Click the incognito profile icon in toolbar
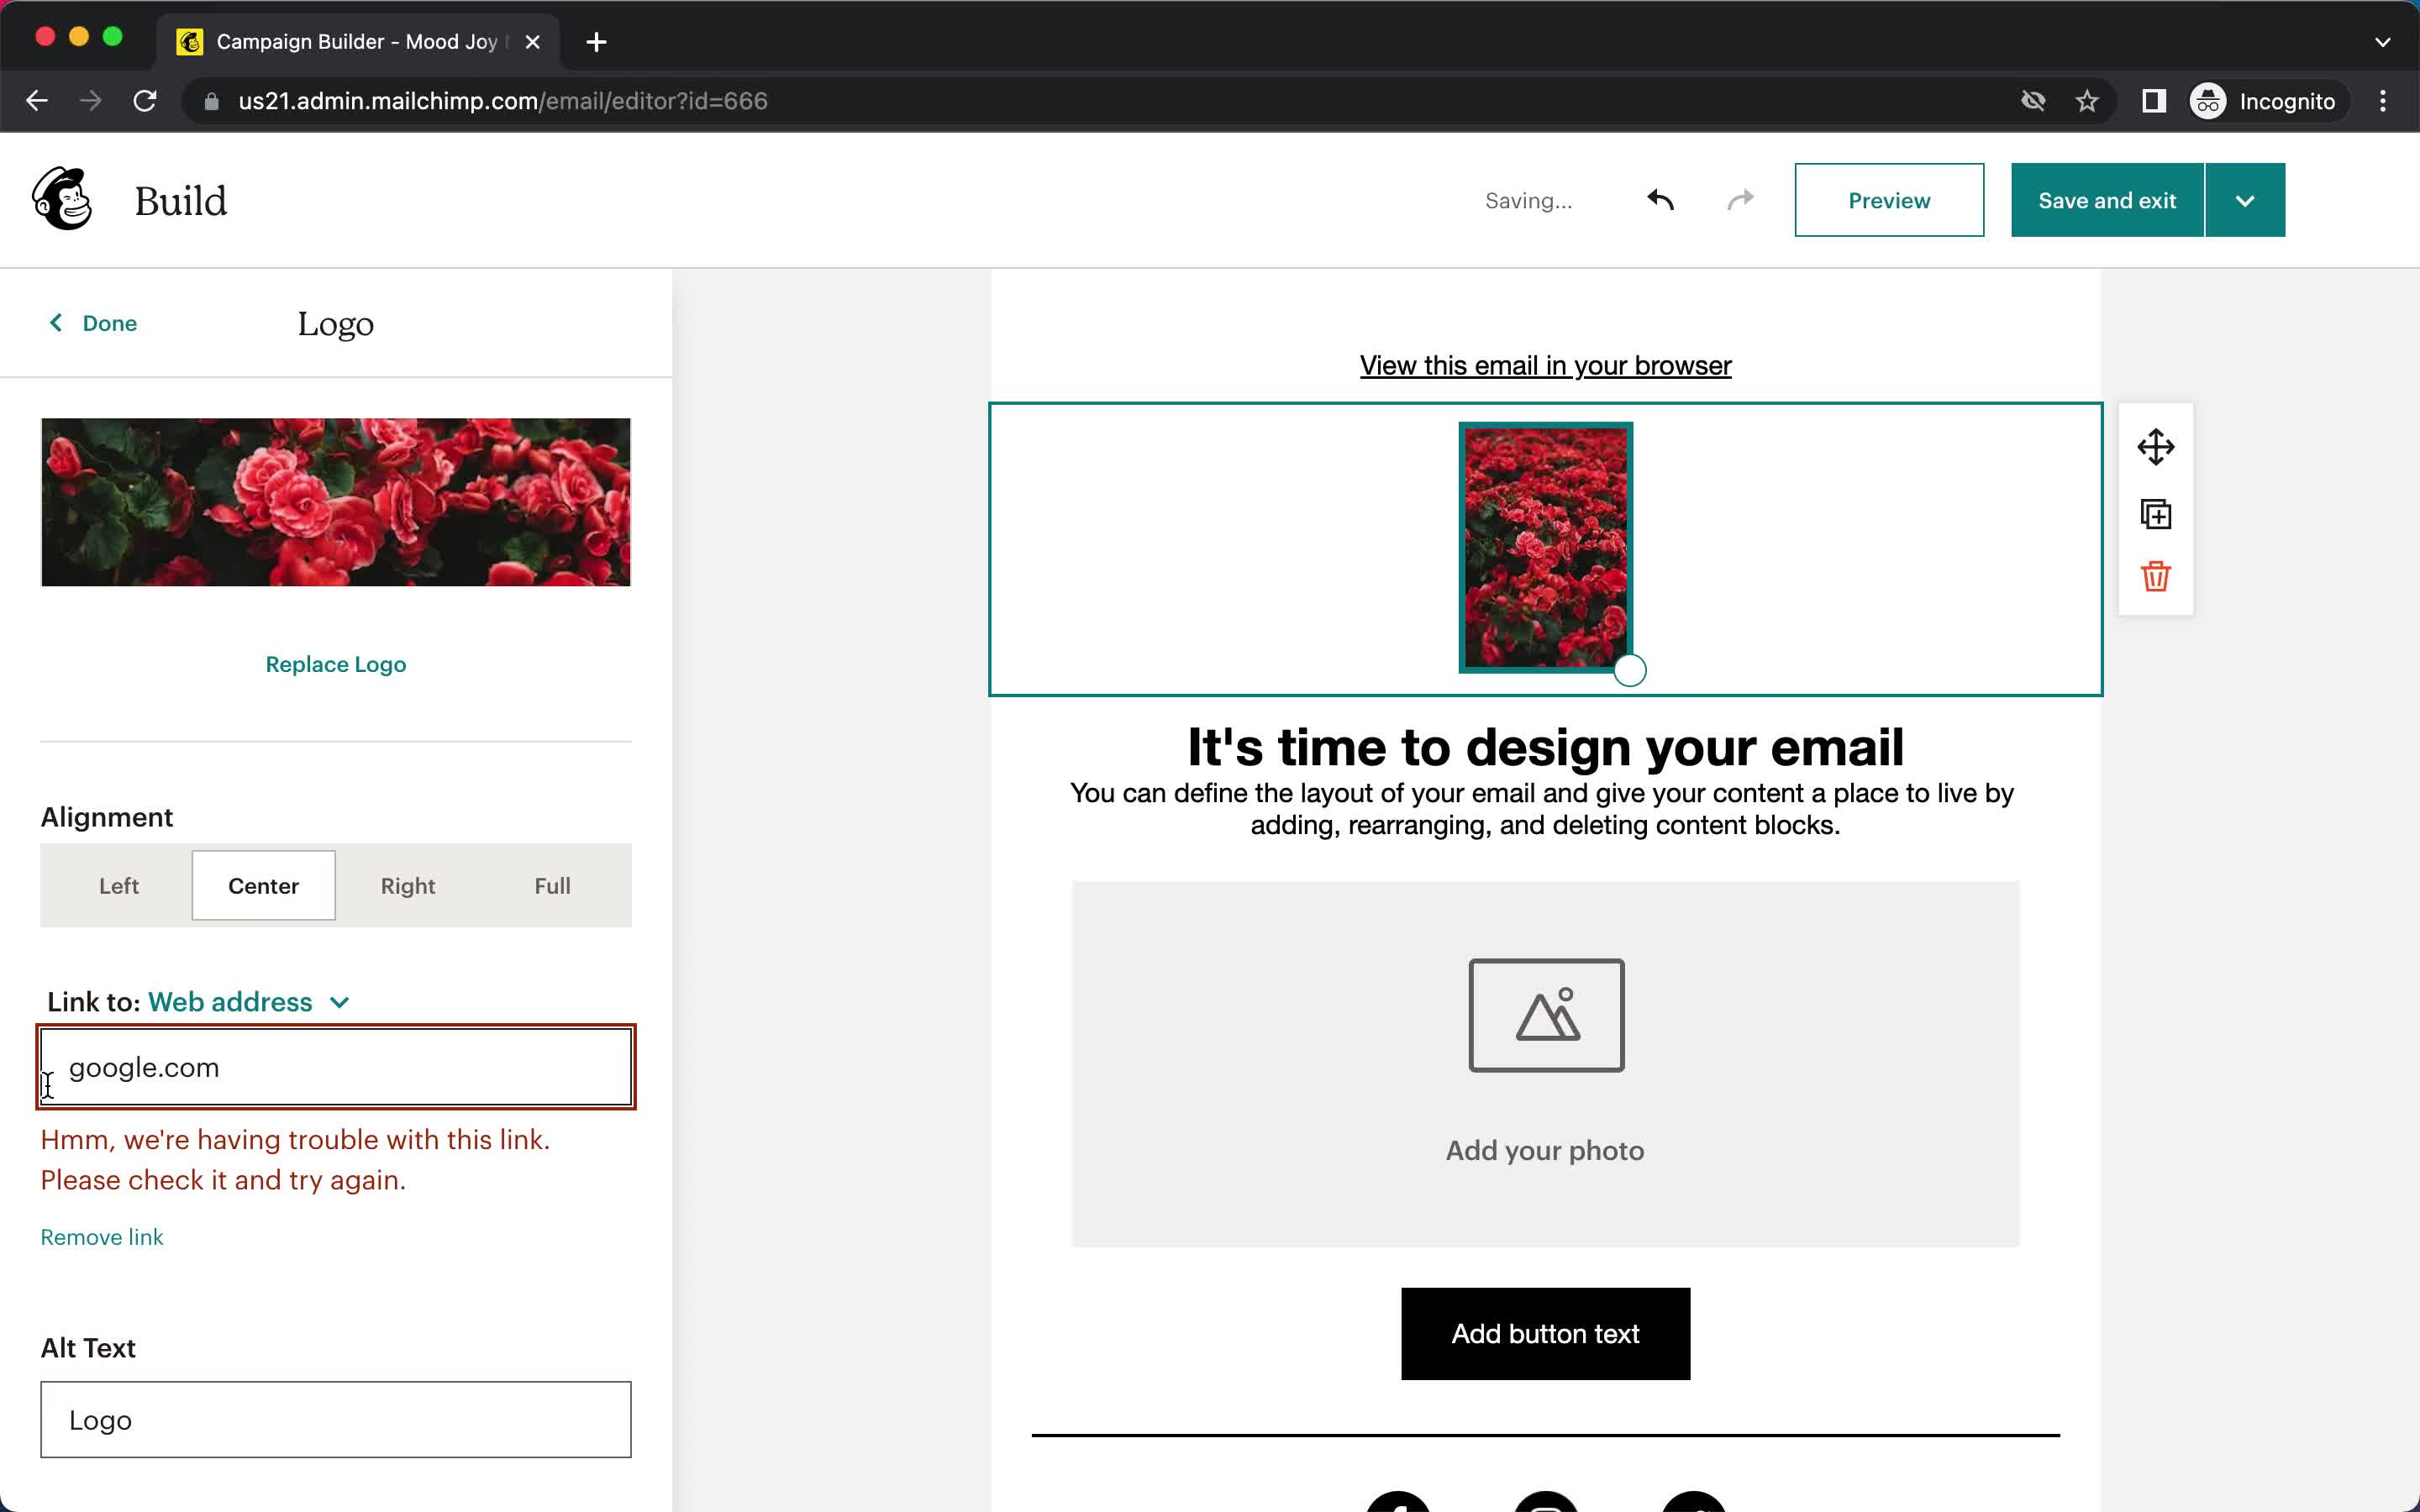Image resolution: width=2420 pixels, height=1512 pixels. 2207,101
